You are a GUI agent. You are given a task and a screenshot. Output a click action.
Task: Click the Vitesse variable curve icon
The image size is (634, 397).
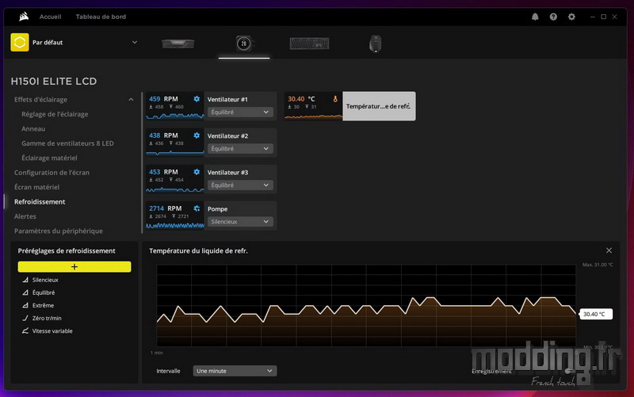(x=25, y=330)
